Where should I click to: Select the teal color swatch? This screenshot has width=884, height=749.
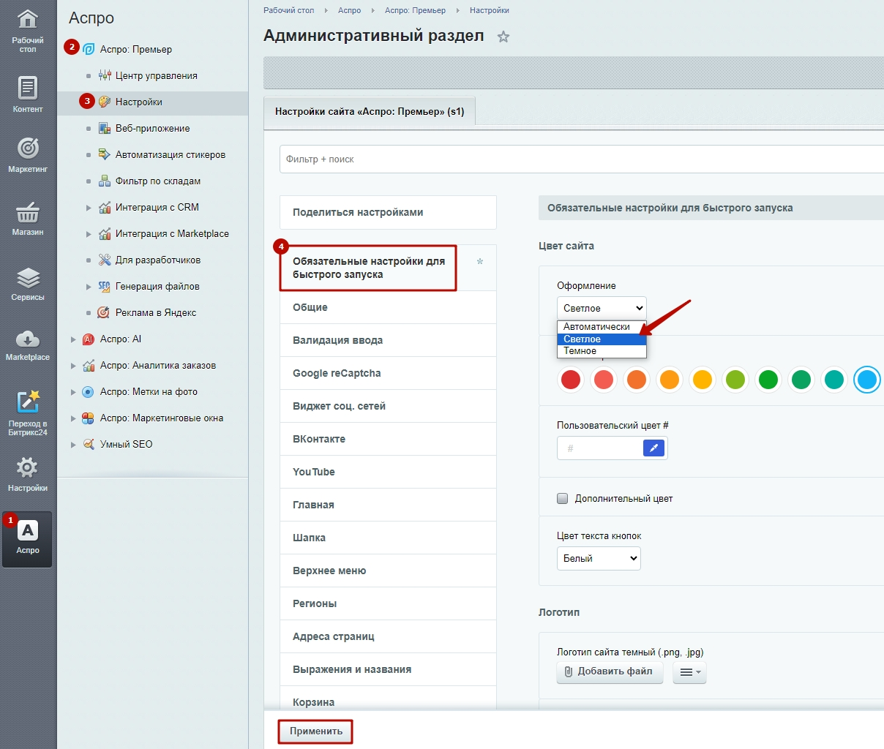834,380
